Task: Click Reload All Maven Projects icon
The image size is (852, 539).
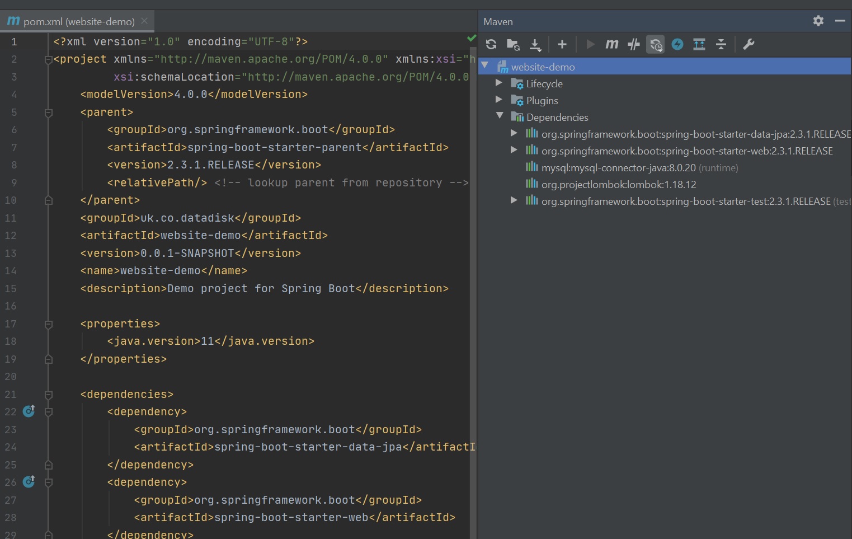Action: 491,44
